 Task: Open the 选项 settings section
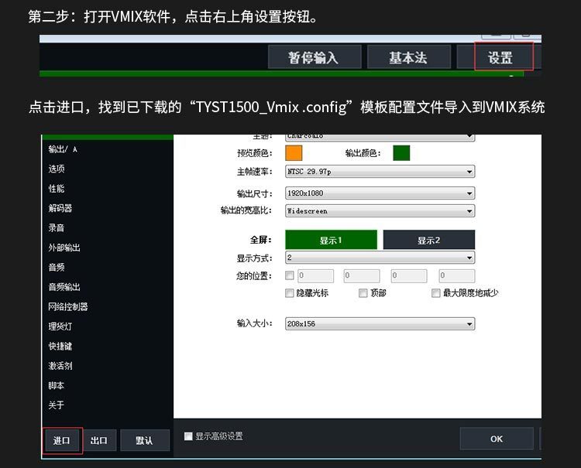click(57, 169)
